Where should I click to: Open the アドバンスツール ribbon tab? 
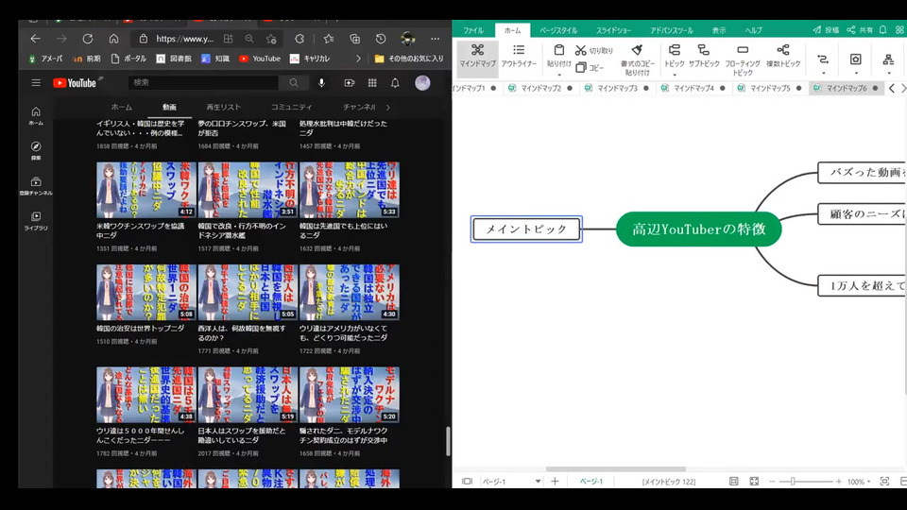pos(671,30)
